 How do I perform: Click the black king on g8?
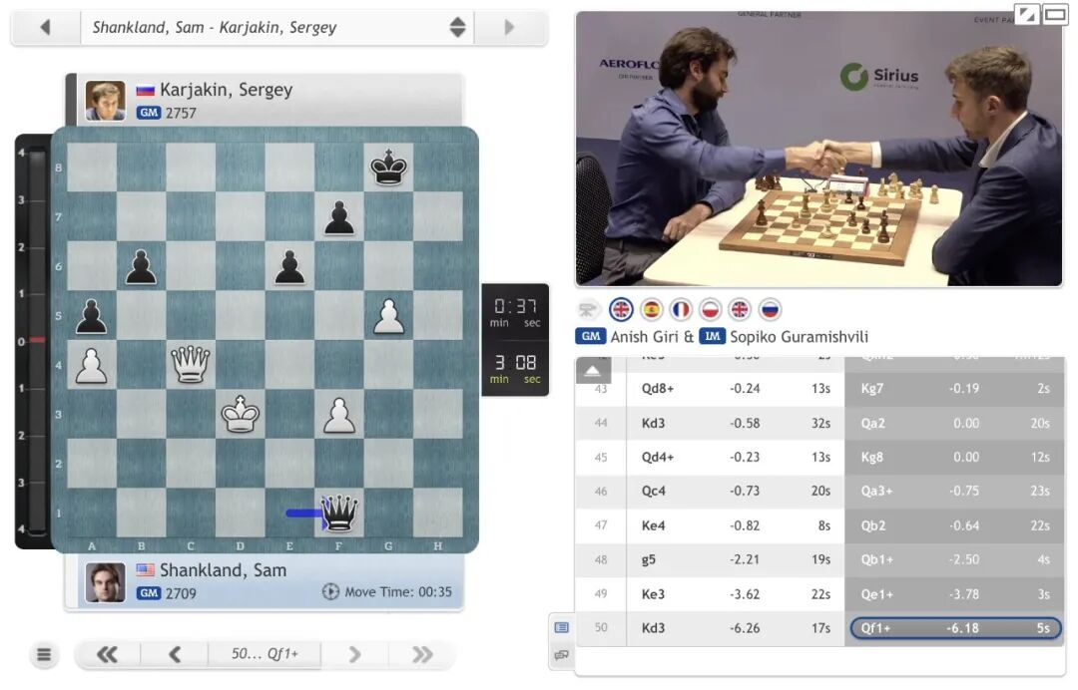[x=389, y=169]
